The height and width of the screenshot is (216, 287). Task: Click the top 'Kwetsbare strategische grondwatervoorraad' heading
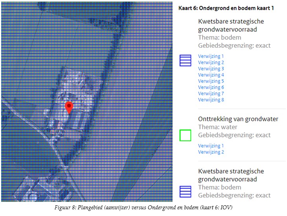tap(231, 25)
